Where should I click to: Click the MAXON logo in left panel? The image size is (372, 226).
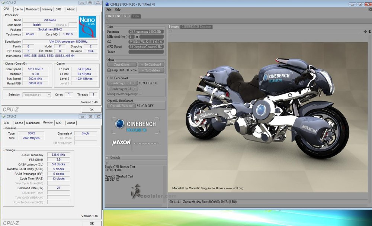(121, 142)
